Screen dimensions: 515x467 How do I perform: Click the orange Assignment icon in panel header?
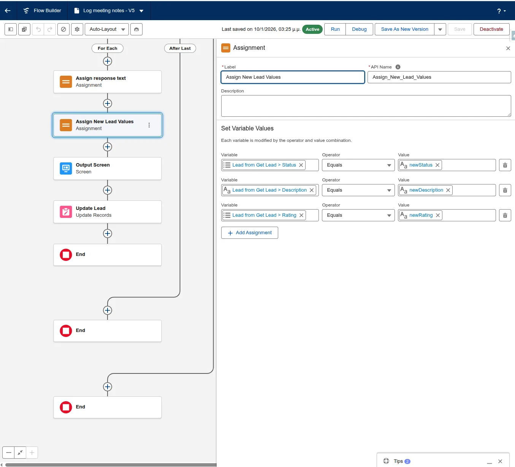click(x=226, y=48)
